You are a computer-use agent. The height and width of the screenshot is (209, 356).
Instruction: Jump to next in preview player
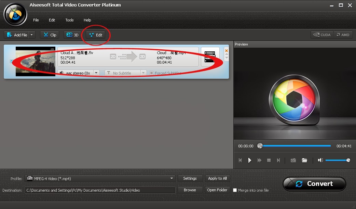click(x=278, y=160)
